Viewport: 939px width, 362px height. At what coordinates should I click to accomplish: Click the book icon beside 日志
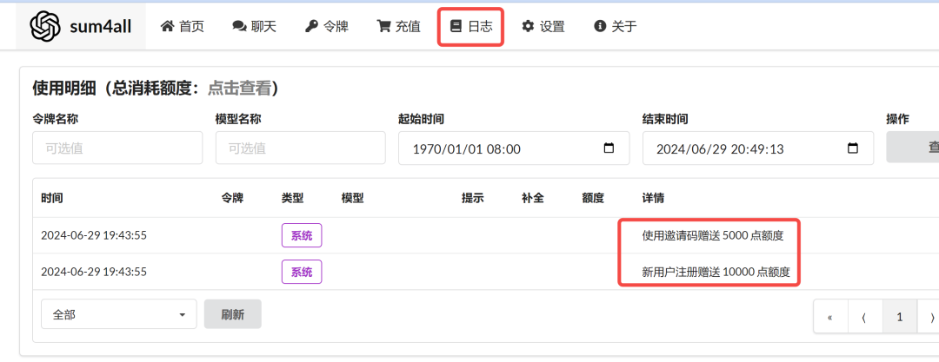click(456, 26)
